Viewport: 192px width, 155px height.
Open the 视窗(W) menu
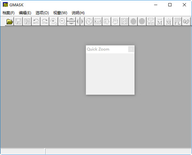60,13
